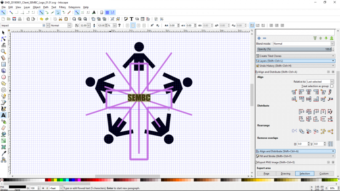Click center on vertical axis icon
This screenshot has height=191, width=340.
tap(309, 92)
